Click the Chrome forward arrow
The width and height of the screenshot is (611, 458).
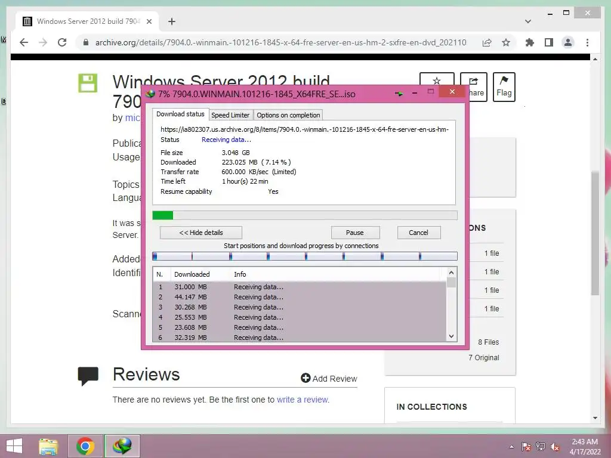pos(43,42)
